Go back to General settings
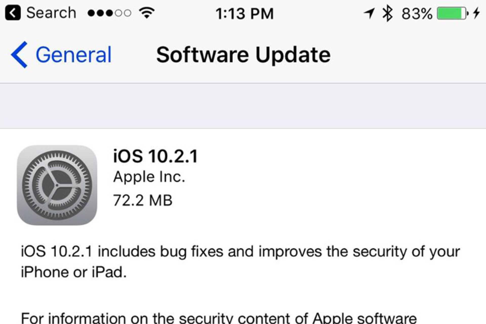This screenshot has width=486, height=324. coord(73,55)
